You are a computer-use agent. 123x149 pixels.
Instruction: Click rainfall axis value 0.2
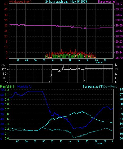[x=7, y=129]
